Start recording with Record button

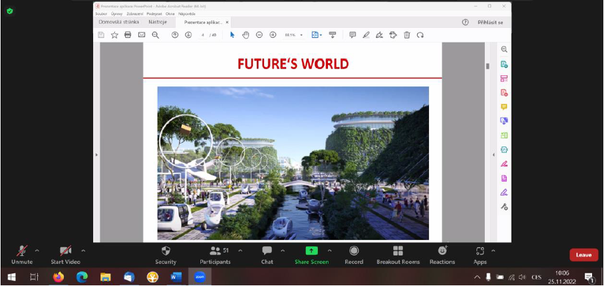(354, 255)
